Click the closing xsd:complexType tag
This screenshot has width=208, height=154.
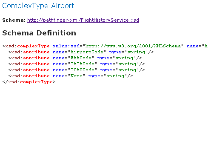pos(29,82)
